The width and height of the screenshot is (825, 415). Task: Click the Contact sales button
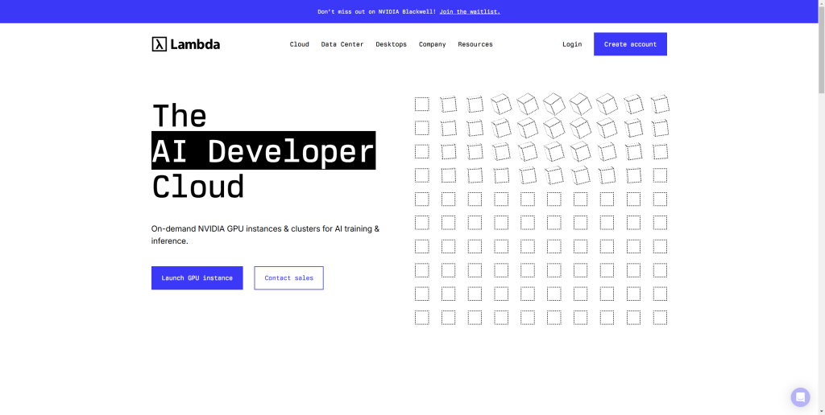point(289,278)
